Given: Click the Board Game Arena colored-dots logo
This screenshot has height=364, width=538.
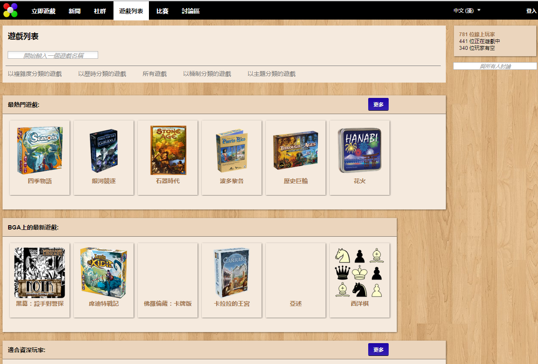Looking at the screenshot, I should tap(10, 10).
